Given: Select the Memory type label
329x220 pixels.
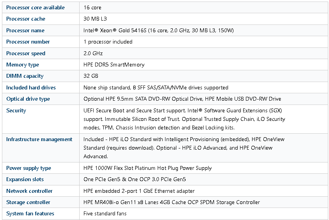Looking at the screenshot, I should point(23,65).
